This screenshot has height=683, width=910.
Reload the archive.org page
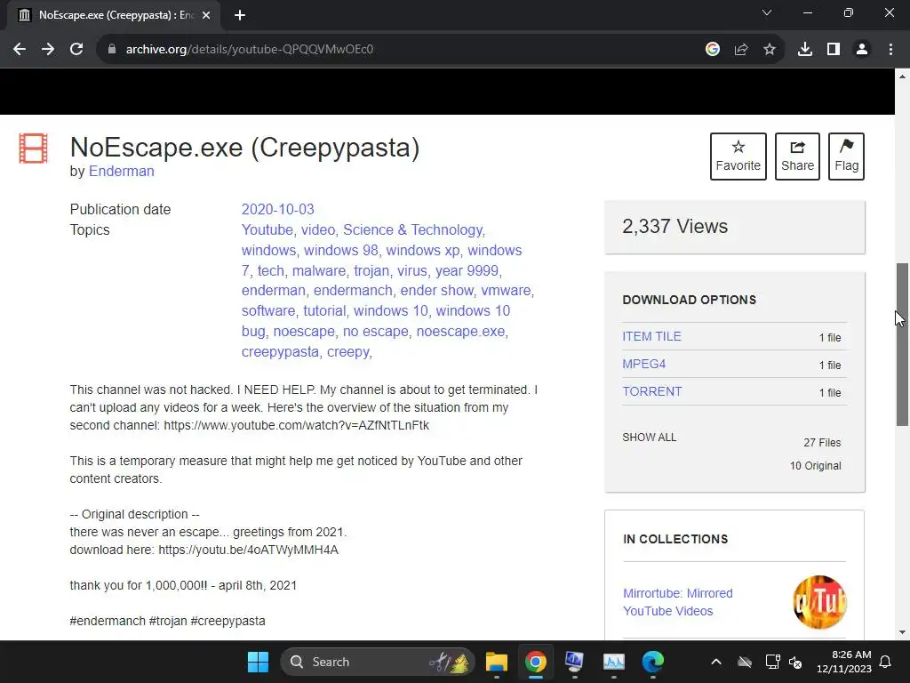click(76, 50)
